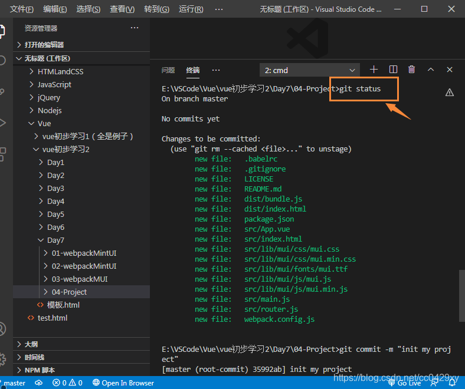Image resolution: width=465 pixels, height=389 pixels.
Task: Switch to the 终端 panel tab
Action: (x=193, y=70)
